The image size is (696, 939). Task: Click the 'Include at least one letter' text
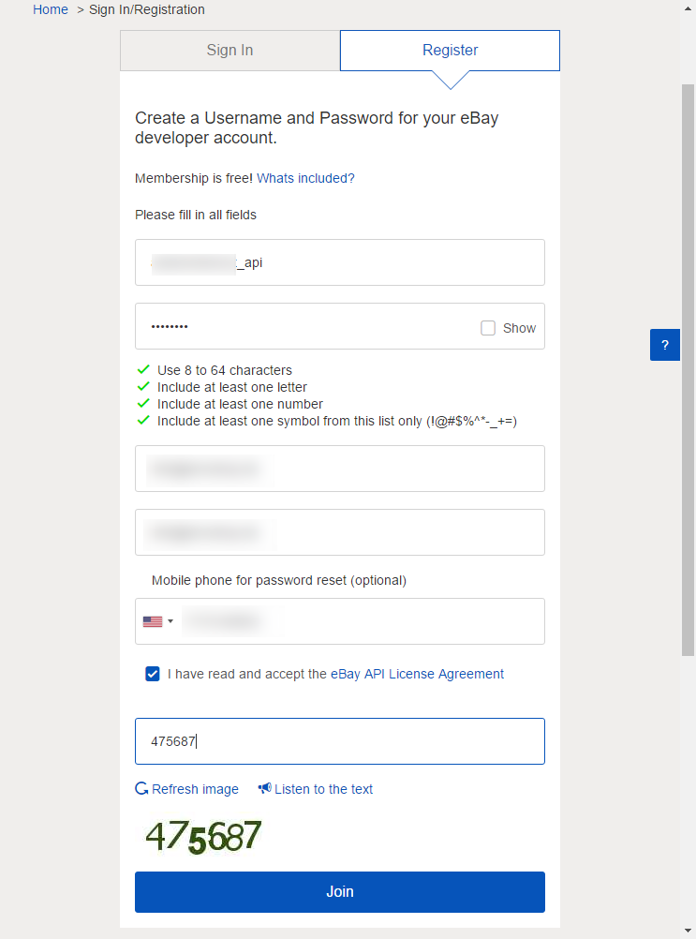coord(232,387)
